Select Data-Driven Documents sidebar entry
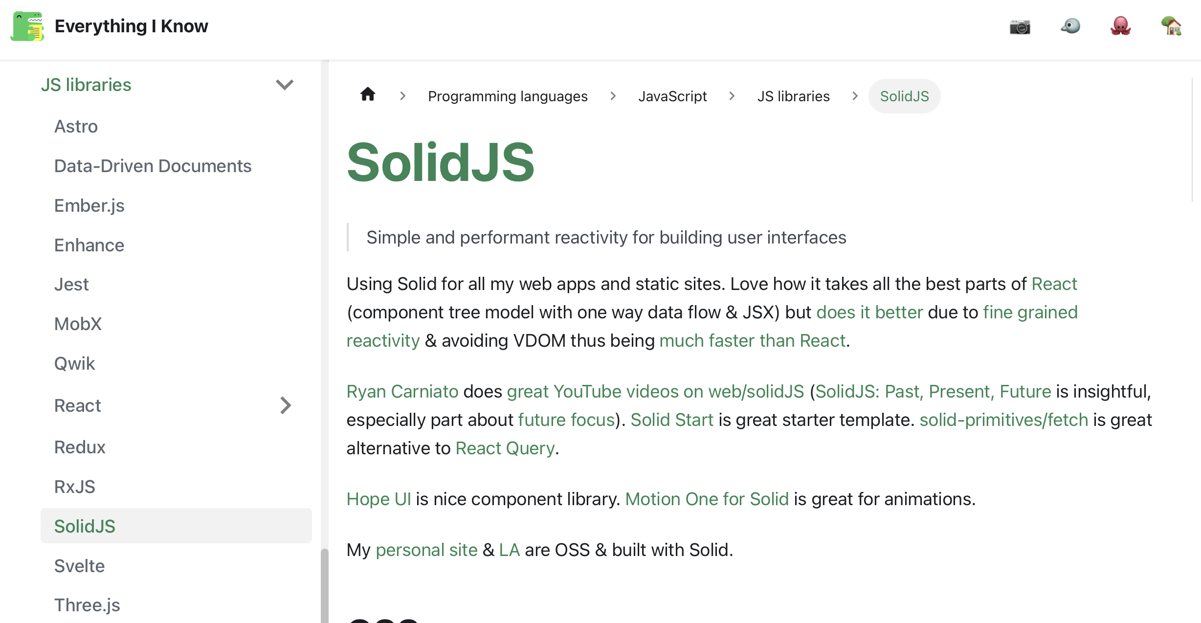This screenshot has height=623, width=1201. 153,166
